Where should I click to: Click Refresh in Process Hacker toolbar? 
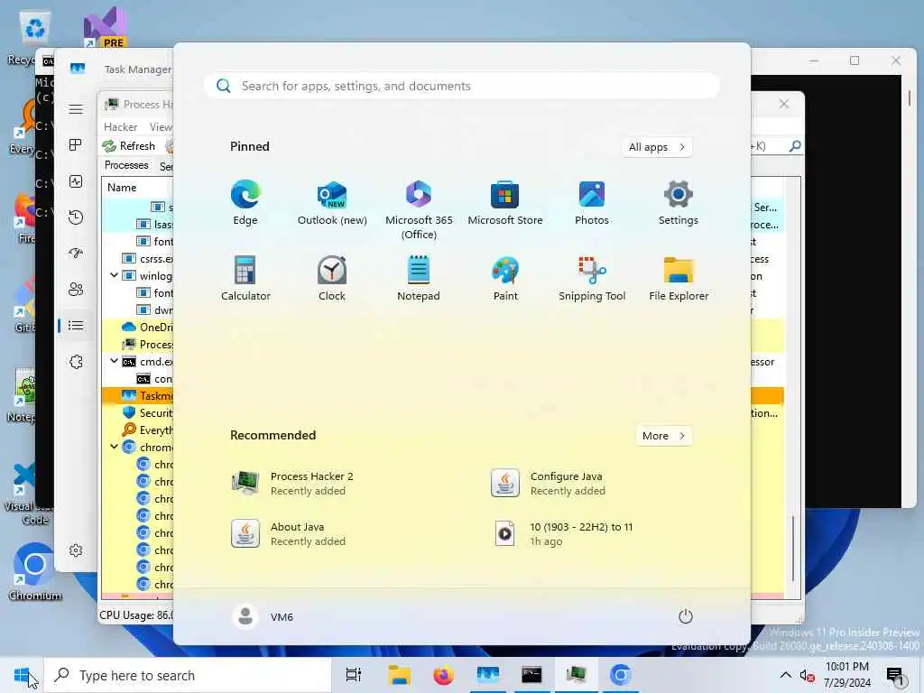click(129, 146)
